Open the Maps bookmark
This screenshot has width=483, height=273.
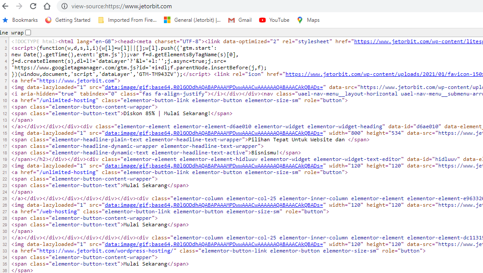click(308, 20)
